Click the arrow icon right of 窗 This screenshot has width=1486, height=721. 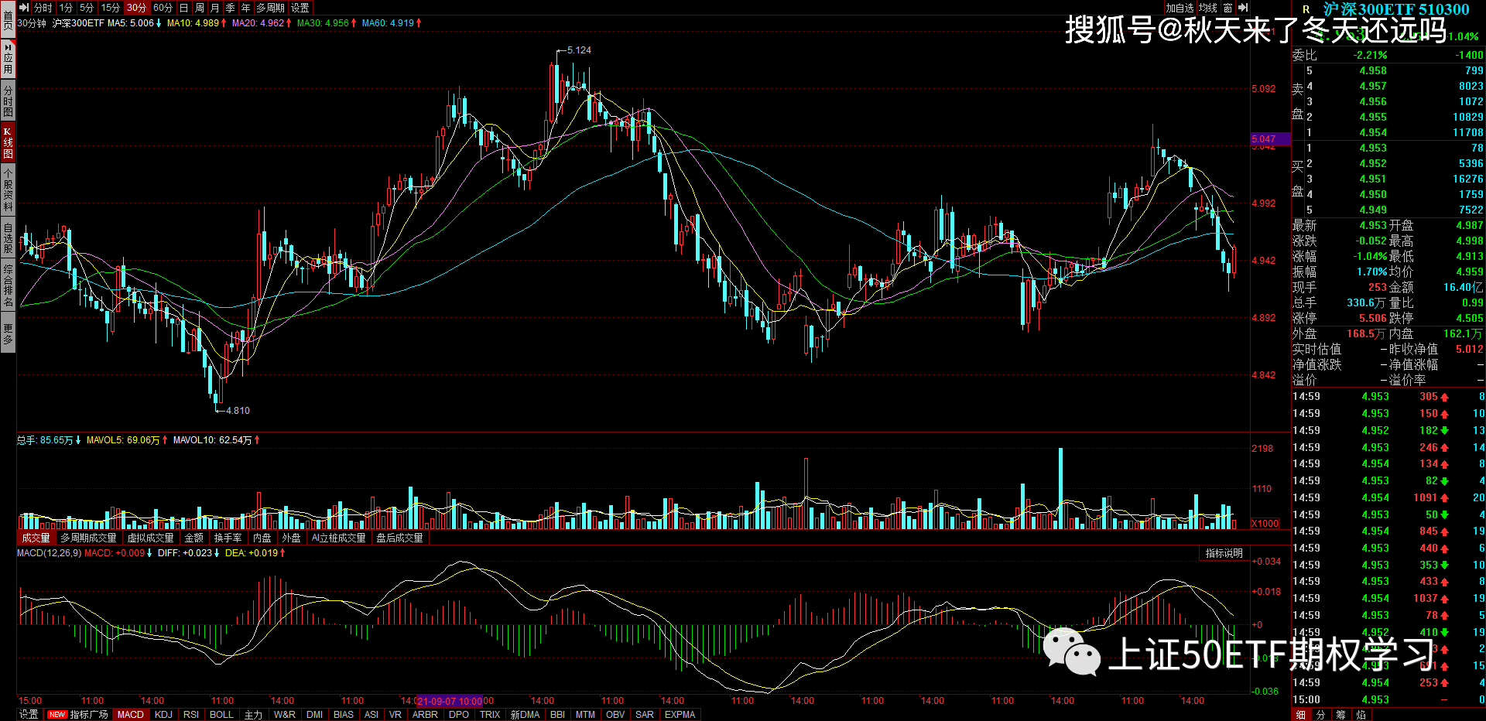[1243, 8]
